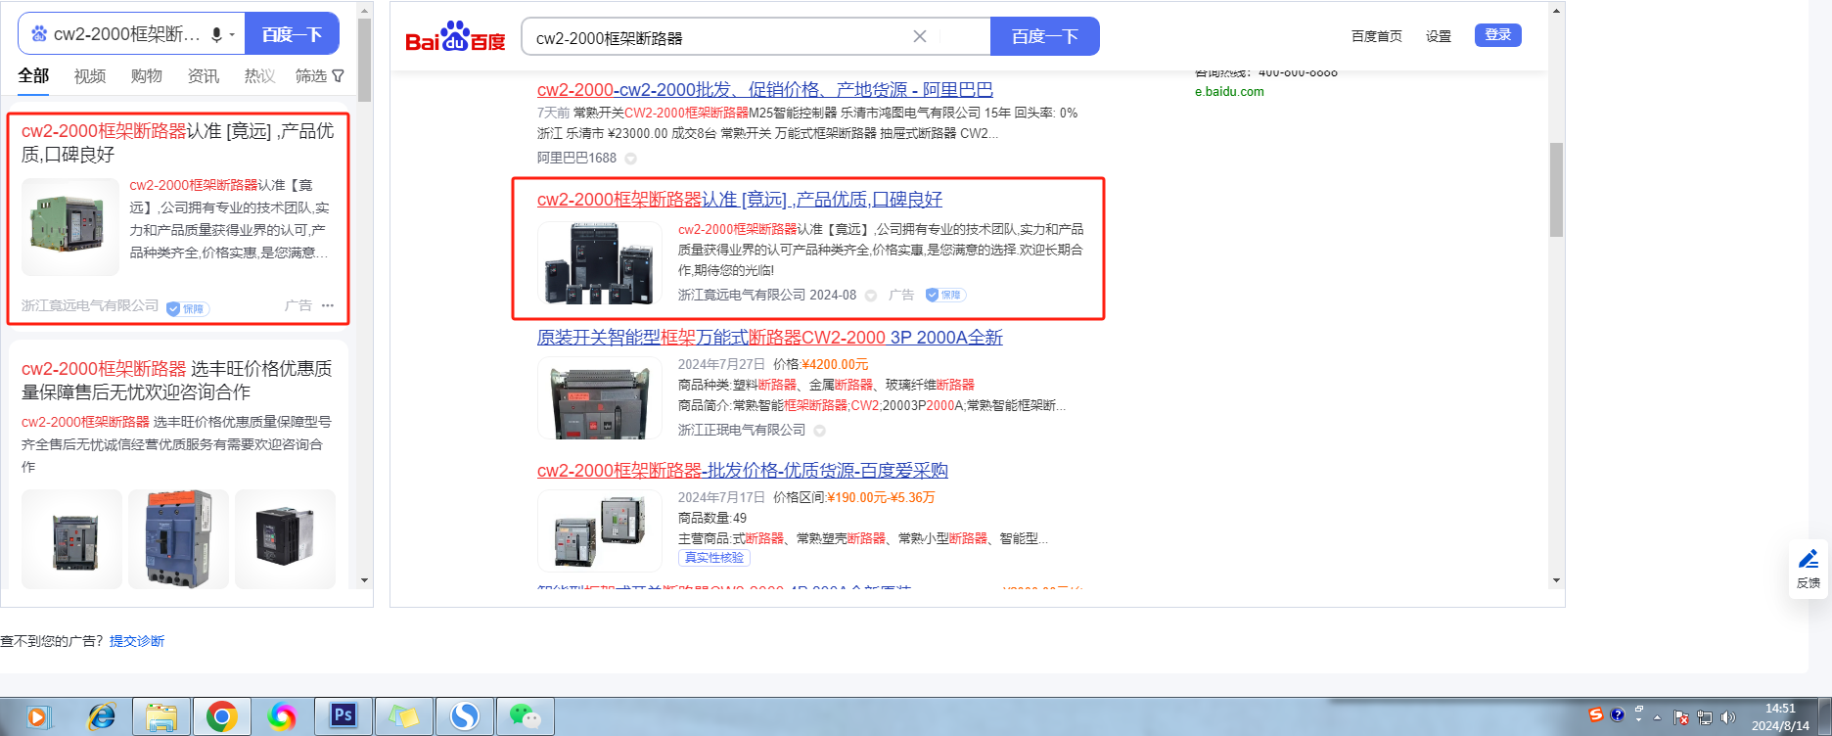1832x736 pixels.
Task: Click the black inverter thumbnail in mobile results
Action: click(x=285, y=539)
